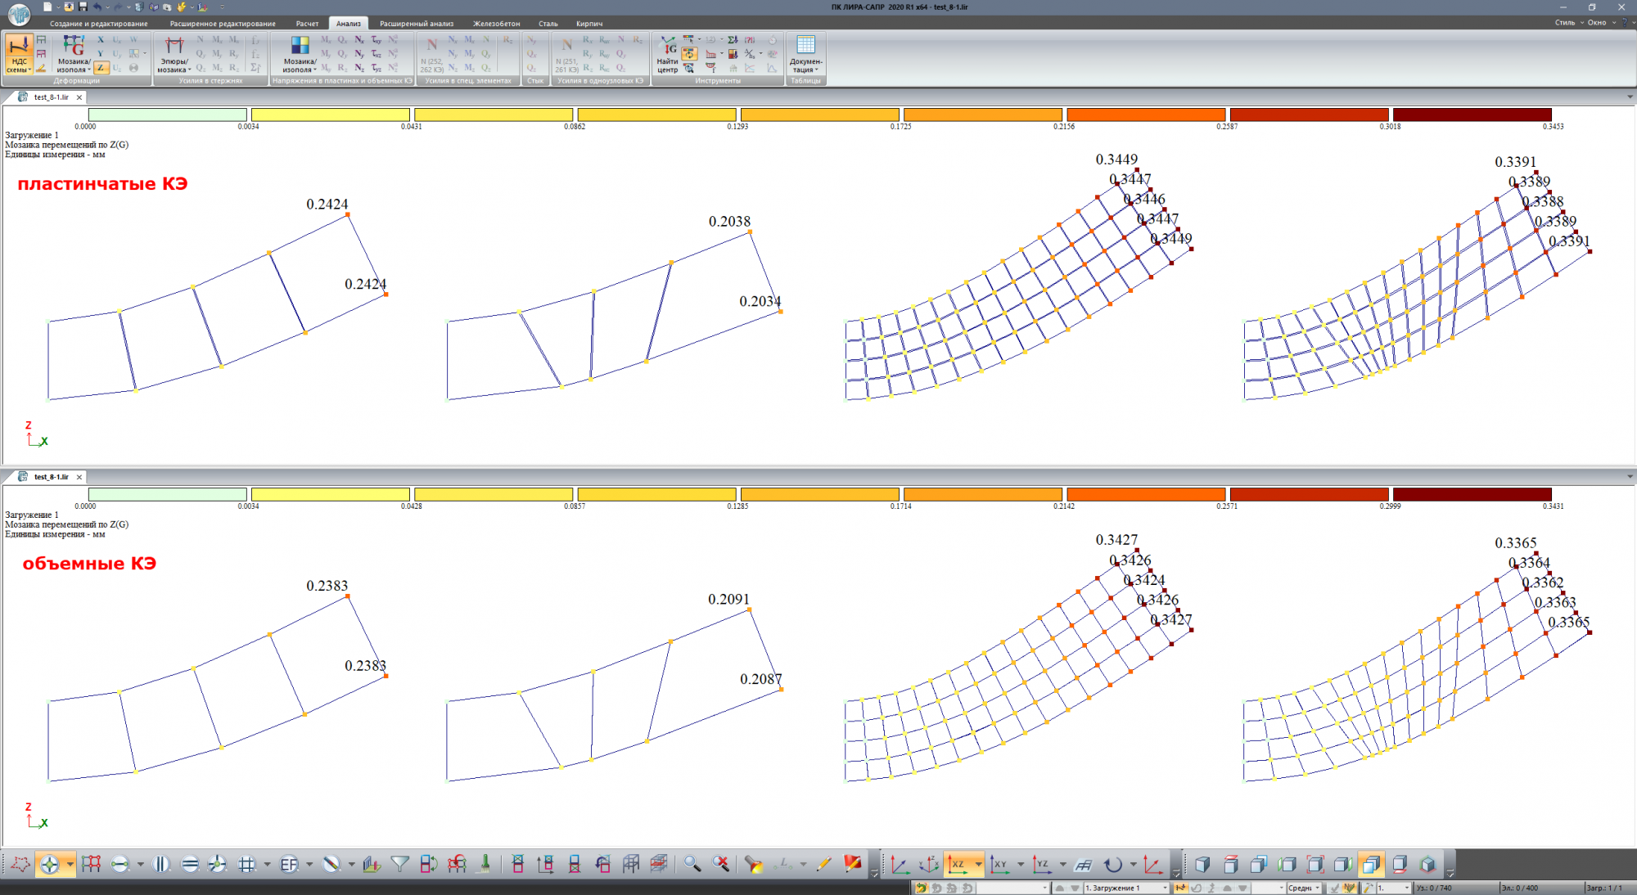Switch to Расчет ribbon tab
Viewport: 1637px width, 895px height.
pyautogui.click(x=307, y=24)
